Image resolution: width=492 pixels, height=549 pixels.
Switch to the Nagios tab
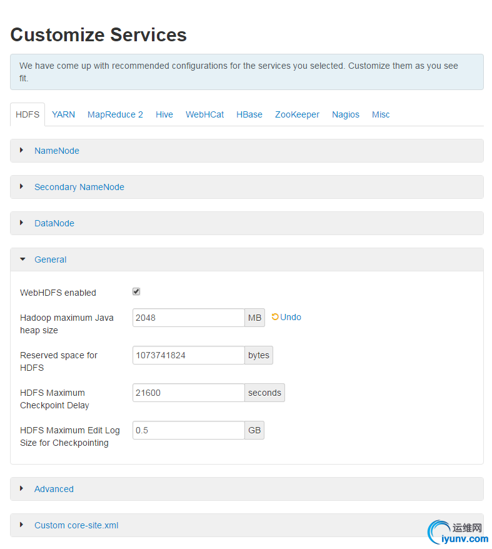[346, 114]
